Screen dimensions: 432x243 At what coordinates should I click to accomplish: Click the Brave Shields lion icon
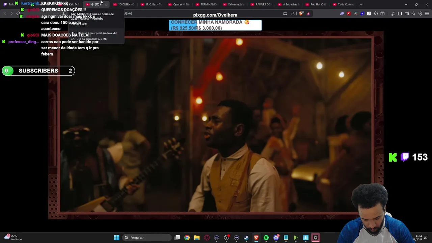point(301,13)
